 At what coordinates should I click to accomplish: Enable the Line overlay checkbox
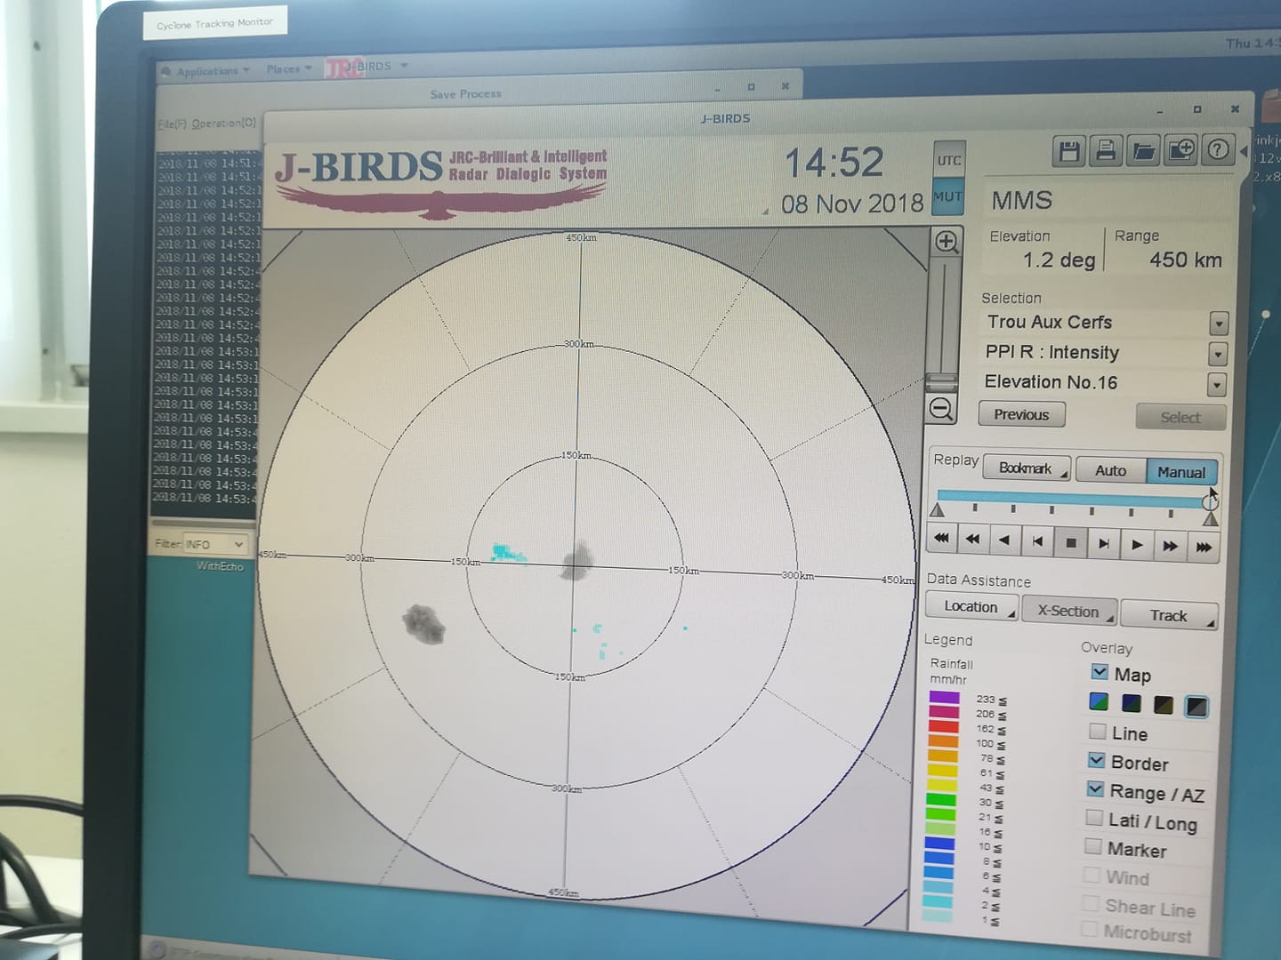(1098, 732)
